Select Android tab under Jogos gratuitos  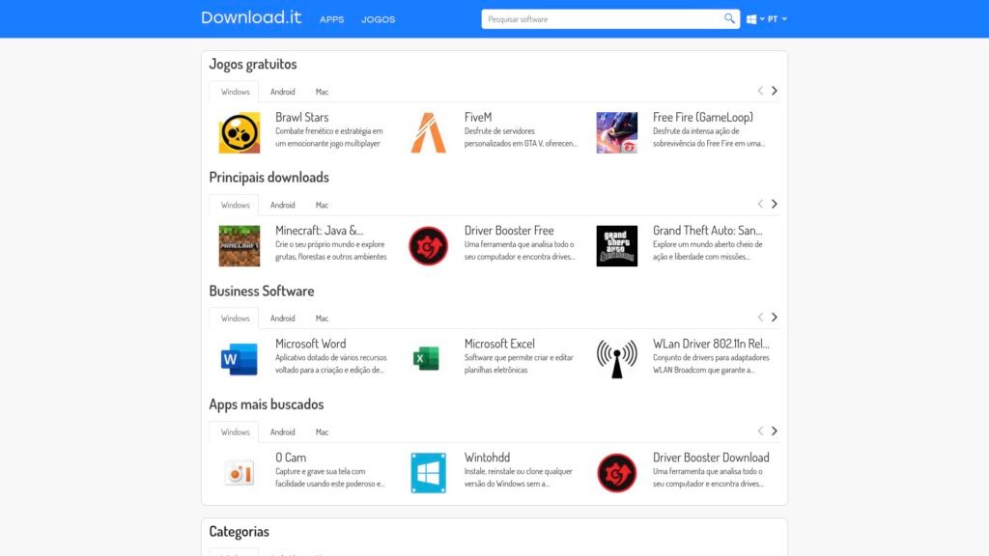283,92
